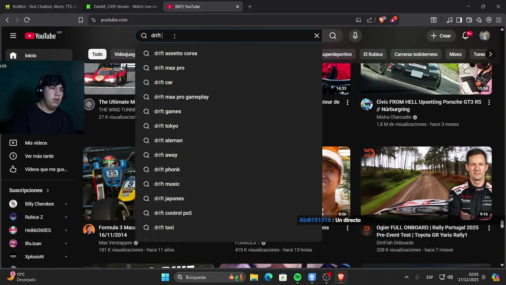Choose suggestion drift games
The image size is (506, 285).
(228, 112)
